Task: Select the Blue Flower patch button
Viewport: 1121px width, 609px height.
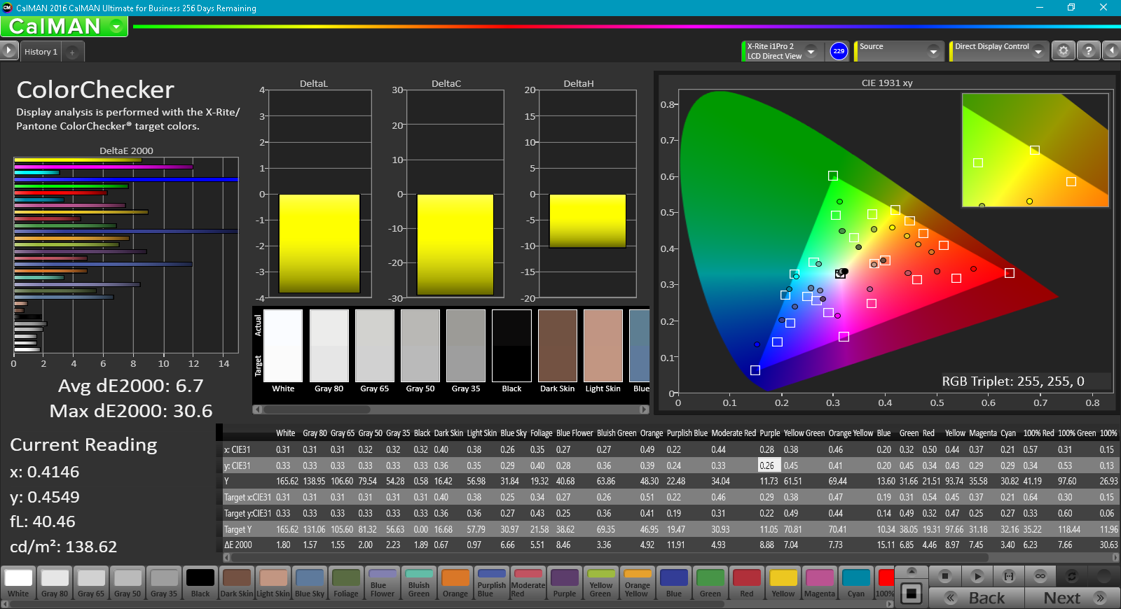Action: click(x=383, y=583)
